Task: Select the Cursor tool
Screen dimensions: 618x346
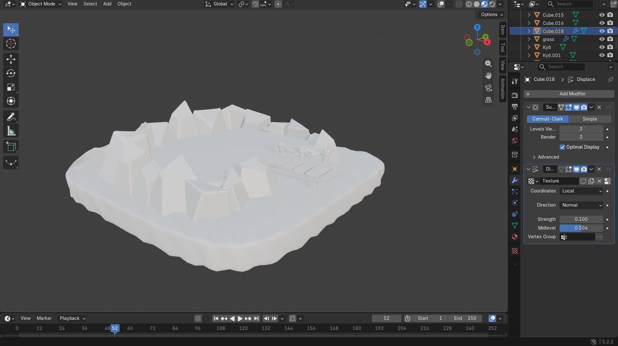Action: coord(11,44)
